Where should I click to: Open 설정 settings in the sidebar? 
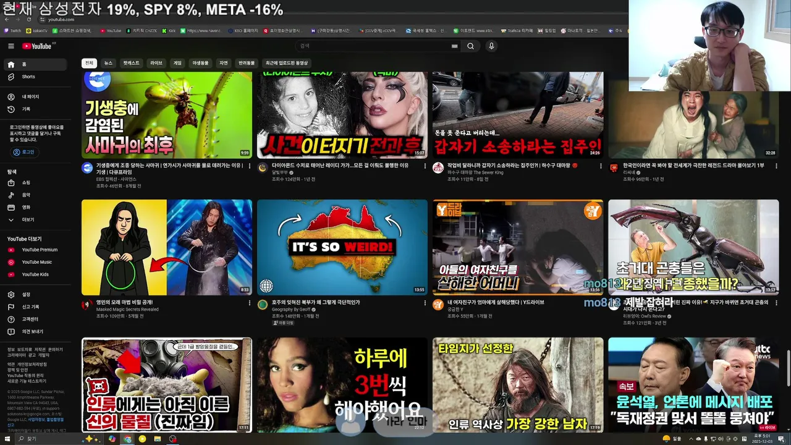(36, 295)
